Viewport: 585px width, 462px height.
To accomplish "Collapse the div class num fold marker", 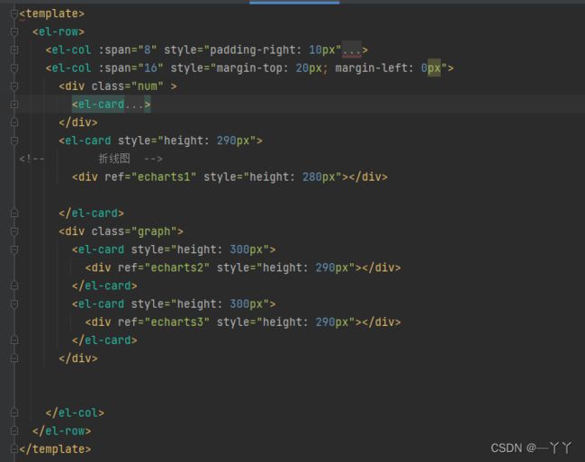I will [x=14, y=86].
